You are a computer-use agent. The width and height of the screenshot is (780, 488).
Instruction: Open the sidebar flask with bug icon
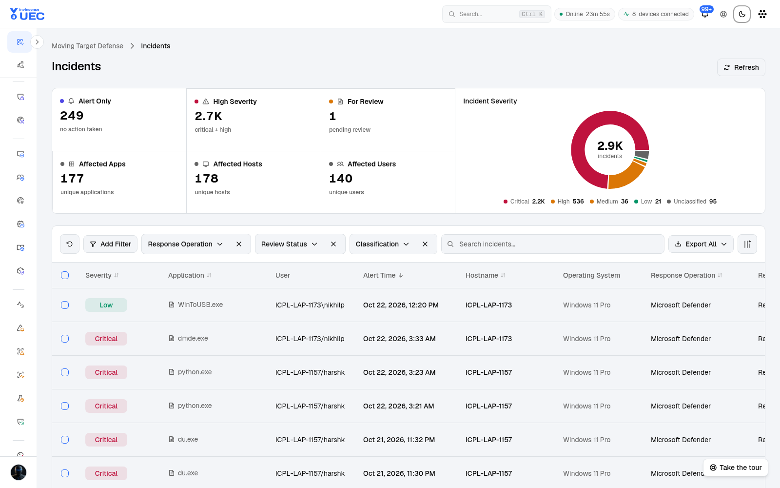coord(20,398)
